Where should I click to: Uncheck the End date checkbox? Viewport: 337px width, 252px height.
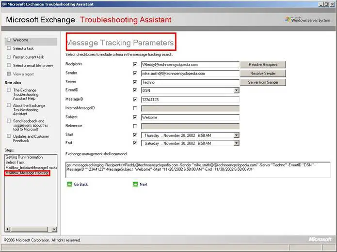click(x=135, y=143)
